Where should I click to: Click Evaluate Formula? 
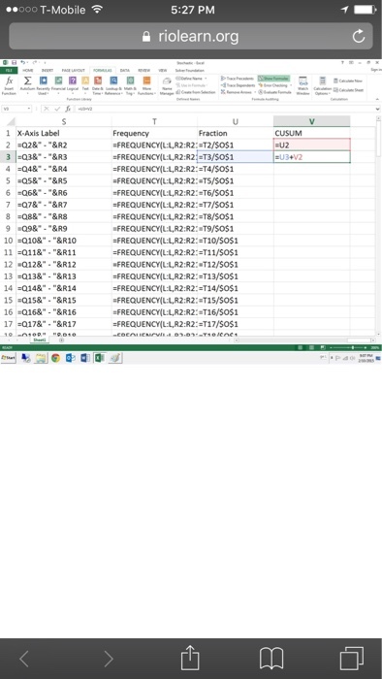pos(275,92)
